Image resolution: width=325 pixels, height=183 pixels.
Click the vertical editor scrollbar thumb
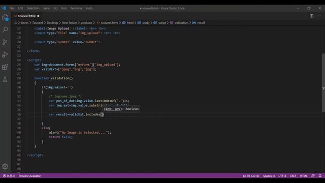click(323, 83)
